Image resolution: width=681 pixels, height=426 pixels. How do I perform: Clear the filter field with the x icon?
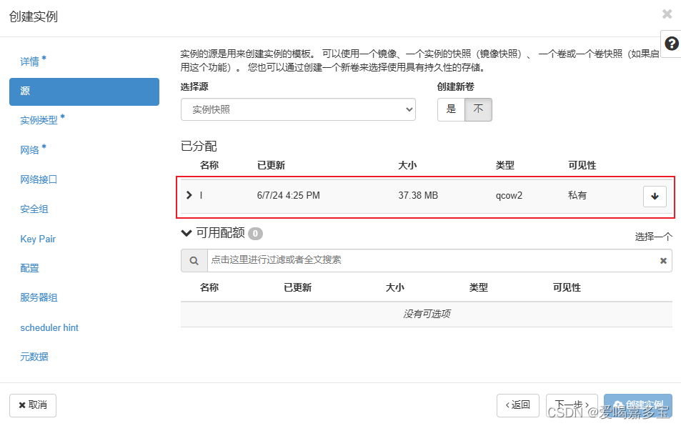pos(663,261)
